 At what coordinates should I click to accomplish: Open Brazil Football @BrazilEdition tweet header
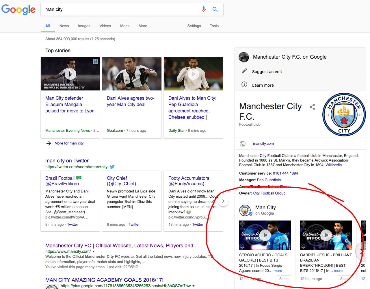pyautogui.click(x=63, y=181)
